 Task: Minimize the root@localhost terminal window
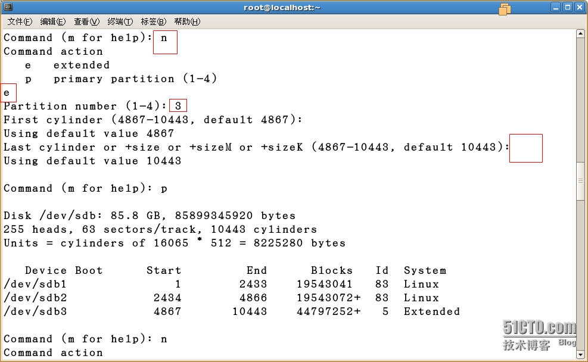pyautogui.click(x=556, y=8)
